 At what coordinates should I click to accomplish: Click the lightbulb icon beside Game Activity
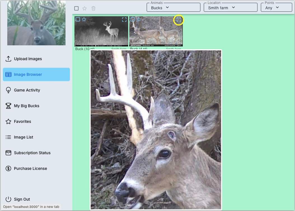[8, 90]
